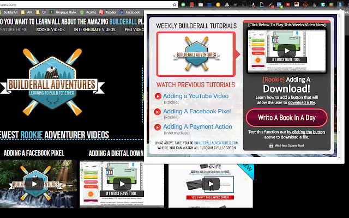349x218 pixels.
Task: Open the CF bookmark folder
Action: click(x=41, y=12)
